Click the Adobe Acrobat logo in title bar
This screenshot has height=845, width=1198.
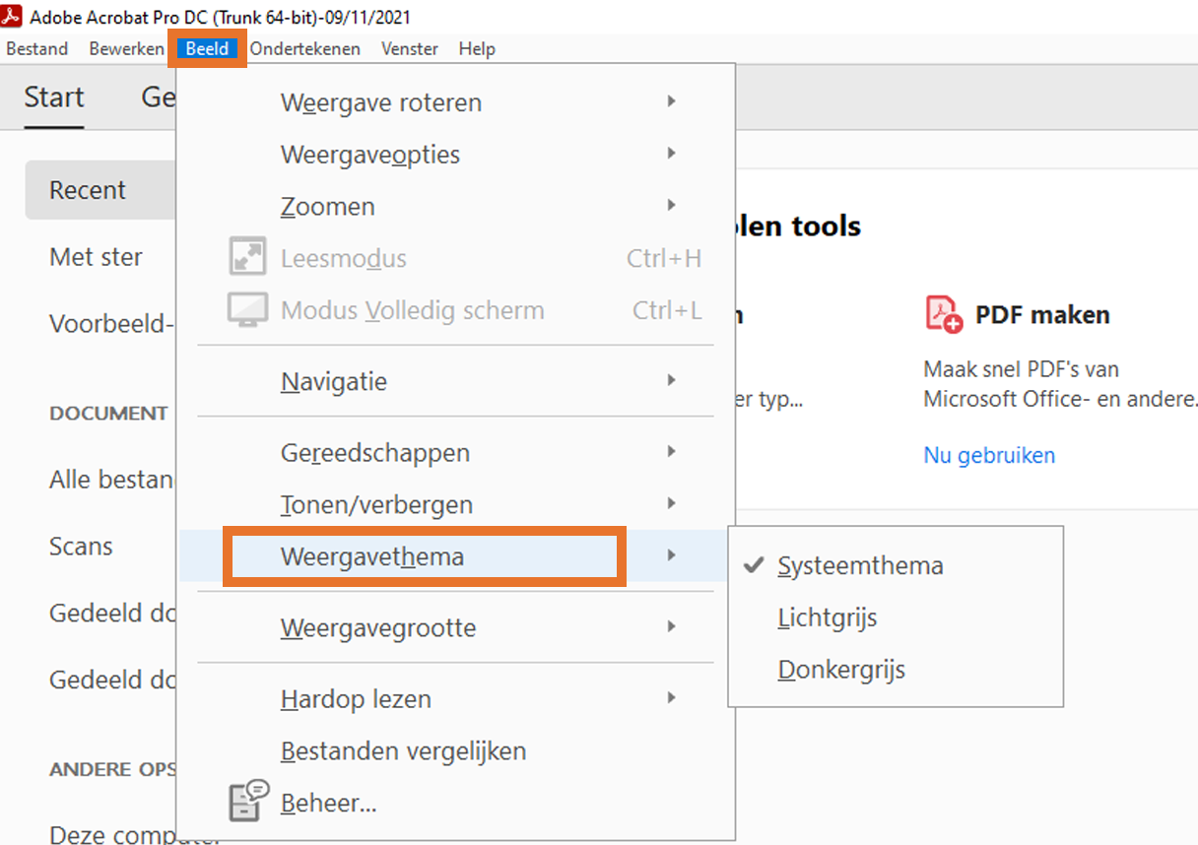pyautogui.click(x=12, y=16)
